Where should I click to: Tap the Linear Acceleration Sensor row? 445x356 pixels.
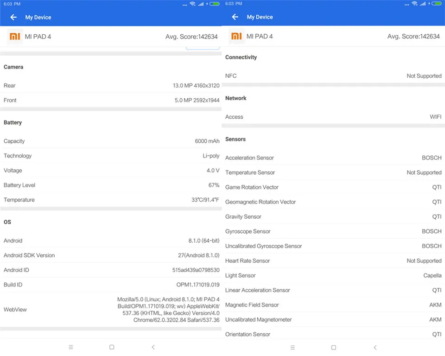coord(333,290)
